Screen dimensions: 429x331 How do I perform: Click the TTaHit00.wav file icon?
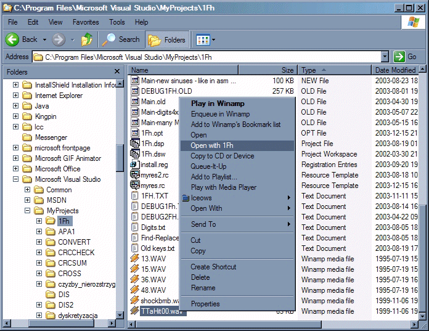(134, 311)
